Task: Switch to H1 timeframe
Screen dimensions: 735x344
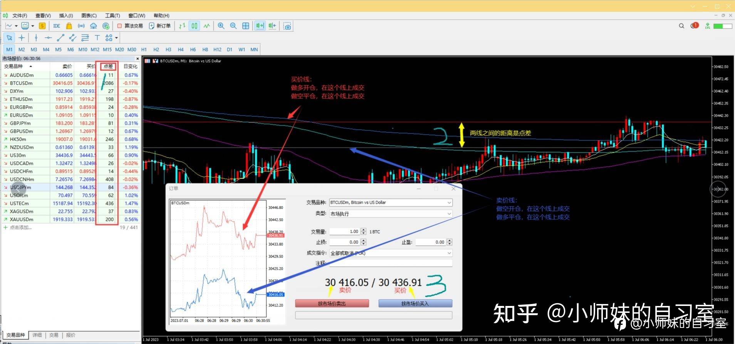Action: 144,50
